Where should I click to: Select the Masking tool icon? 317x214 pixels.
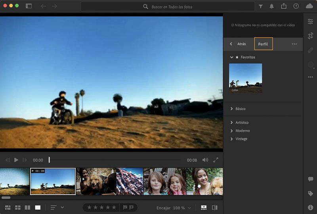tap(311, 65)
